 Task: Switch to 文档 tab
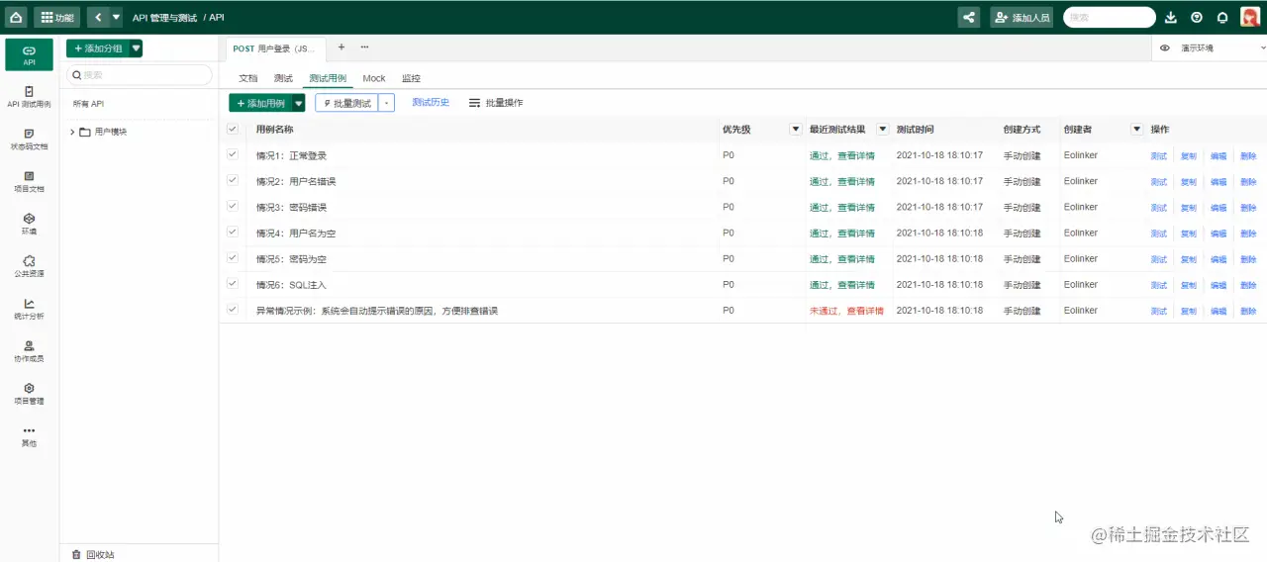tap(248, 78)
